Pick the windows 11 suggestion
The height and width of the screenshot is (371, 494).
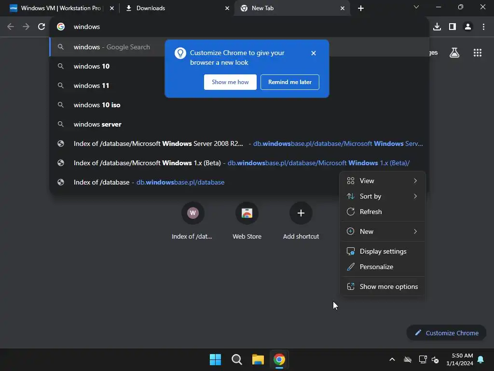click(x=239, y=86)
